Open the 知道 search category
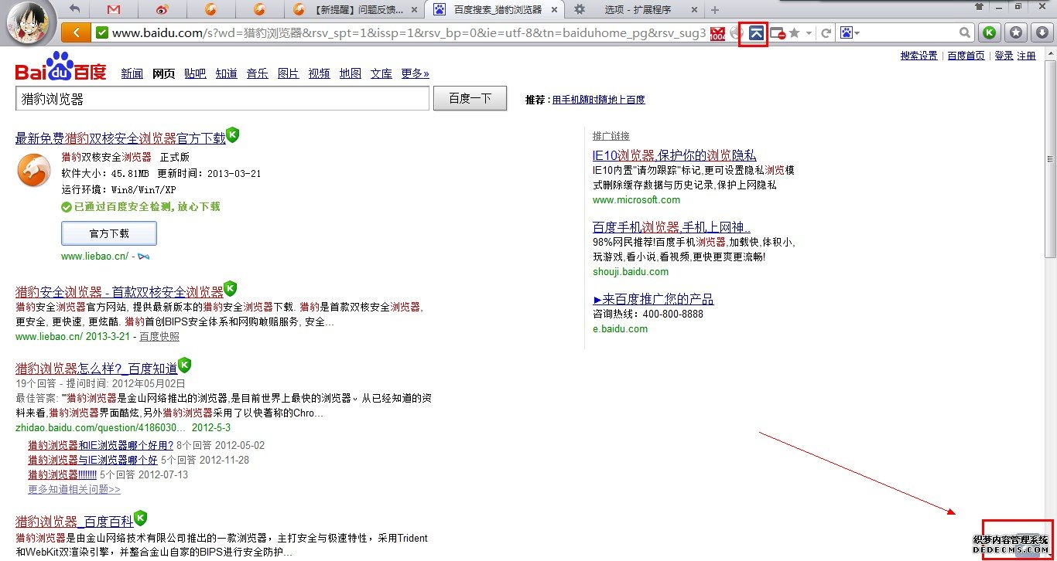The width and height of the screenshot is (1057, 561). point(227,73)
